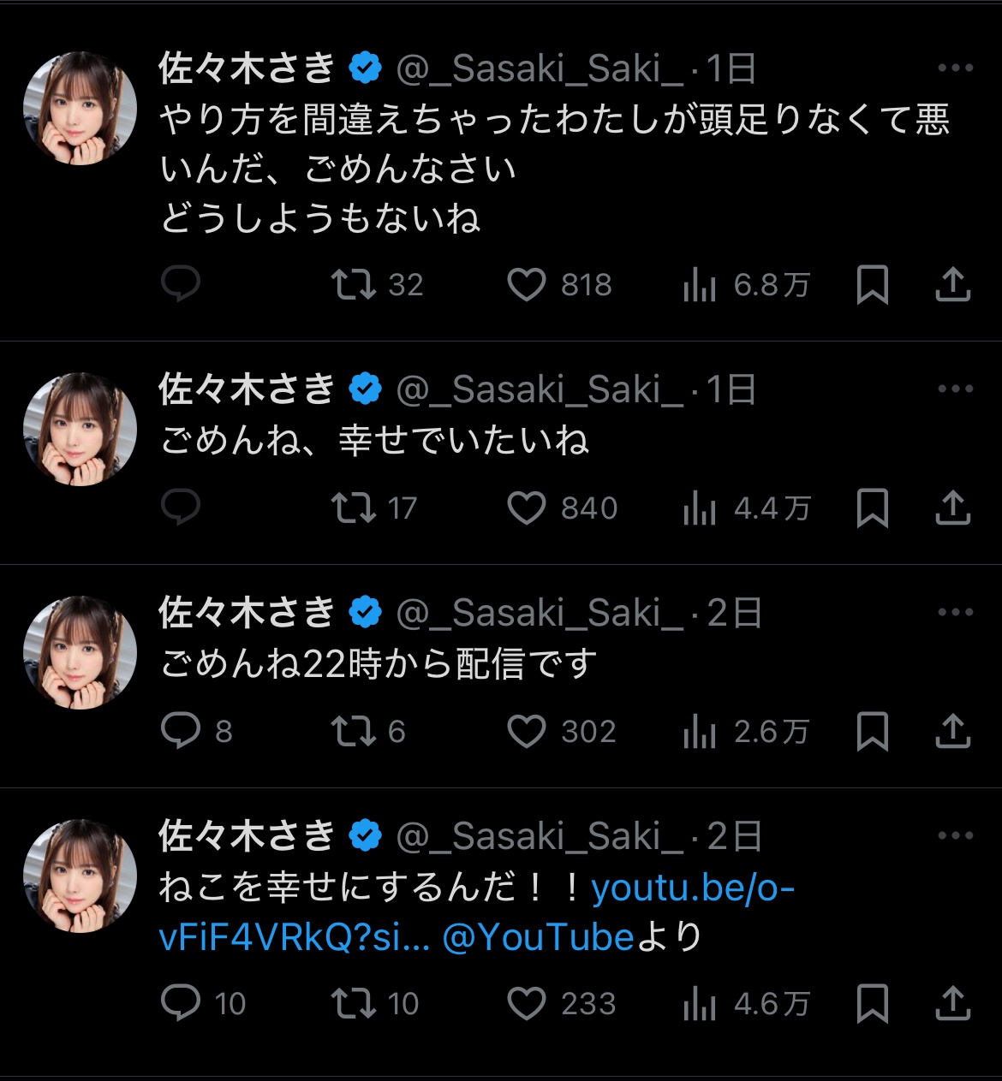
Task: View analytics showing 4.6万 views
Action: click(747, 1004)
